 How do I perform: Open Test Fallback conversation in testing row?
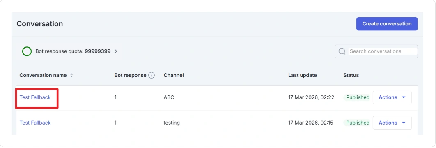pos(35,123)
